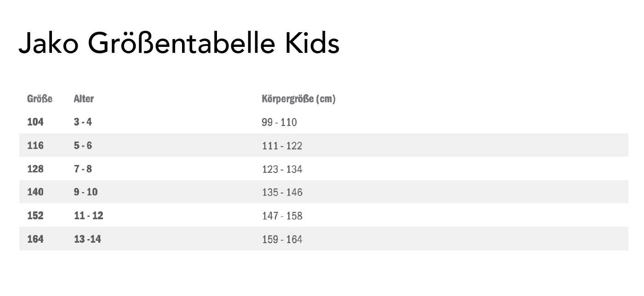Select size 104 in the table
This screenshot has height=296, width=644.
(35, 122)
